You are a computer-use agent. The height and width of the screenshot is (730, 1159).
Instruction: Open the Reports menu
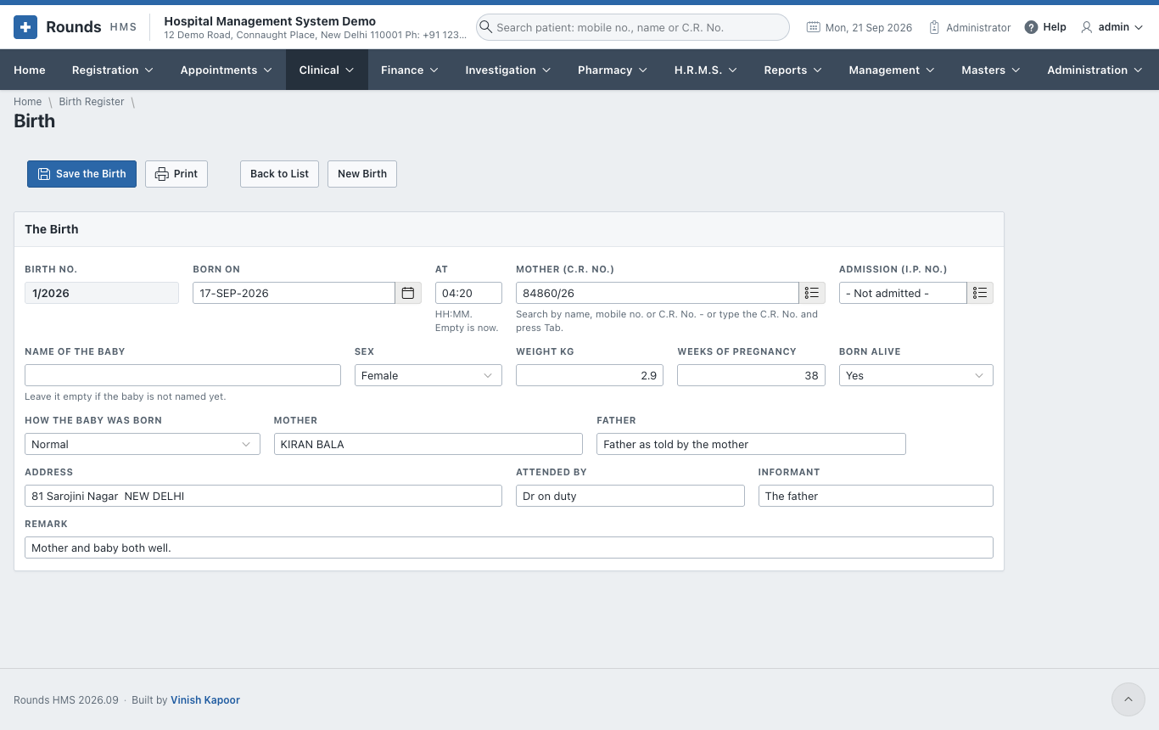point(793,70)
